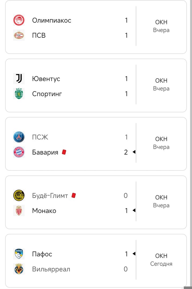Click ОКН Вчера status for ПСЖ match
Viewport: 192px width, 289px height.
click(161, 143)
